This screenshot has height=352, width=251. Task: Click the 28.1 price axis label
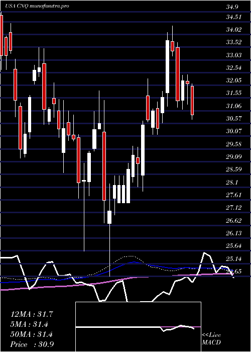(x=232, y=183)
